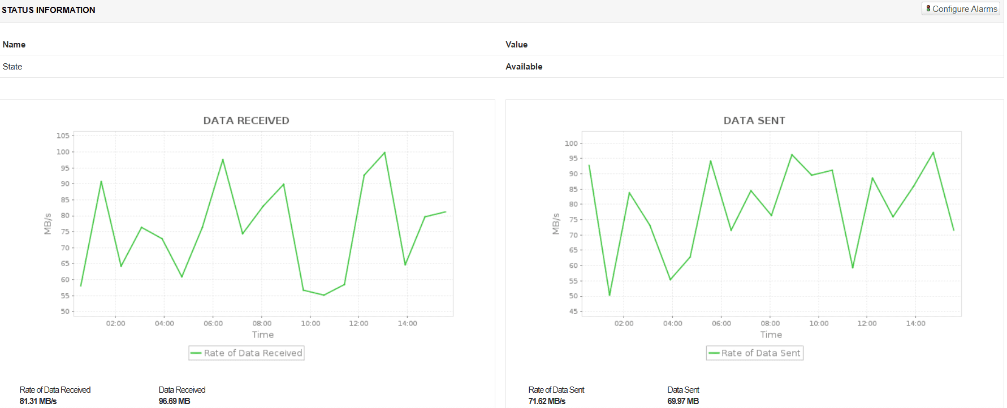Select the Rate of Data Received legend label
Viewport: 1007px width, 408px height.
pyautogui.click(x=253, y=353)
